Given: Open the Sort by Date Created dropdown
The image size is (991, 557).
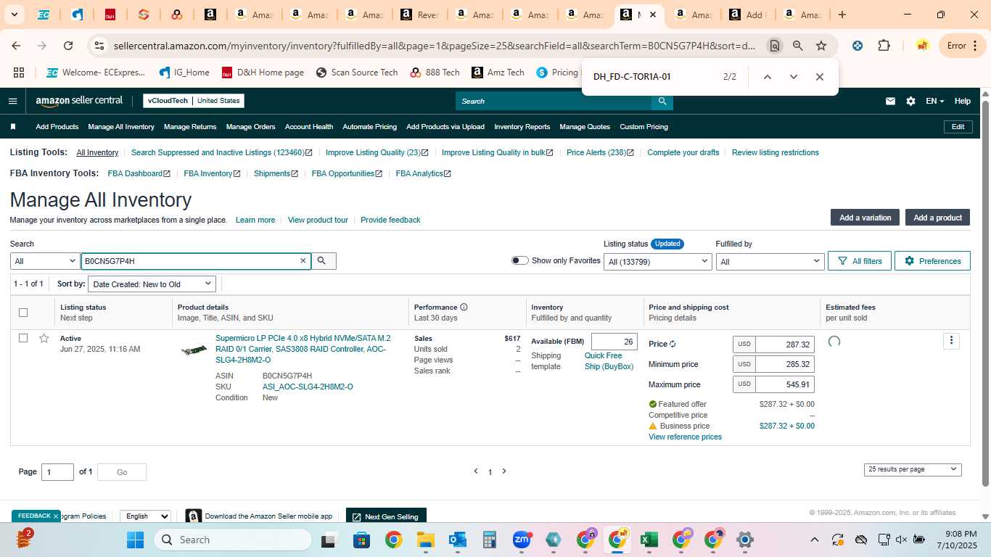Looking at the screenshot, I should pyautogui.click(x=152, y=284).
